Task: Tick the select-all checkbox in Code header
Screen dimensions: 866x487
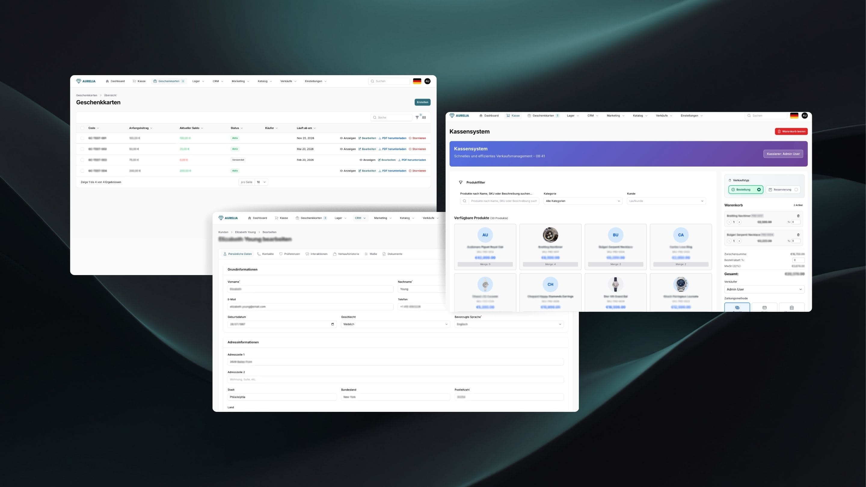Action: [x=82, y=128]
